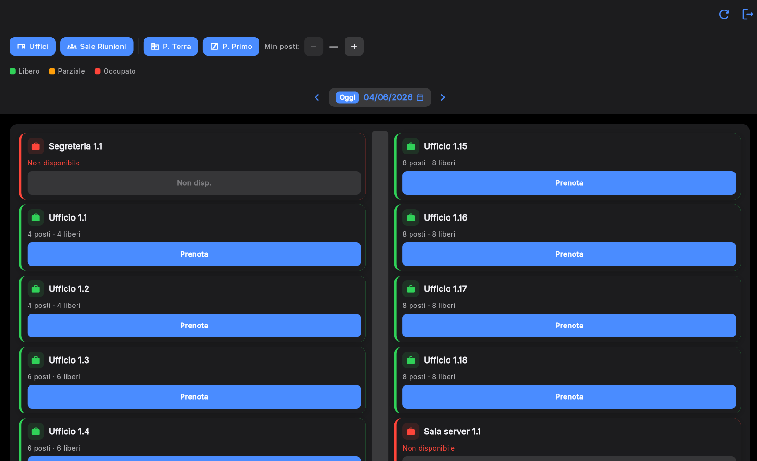Click "8 posti · 8 liberi" under Ufficio 1.15
The height and width of the screenshot is (461, 757).
coord(429,163)
